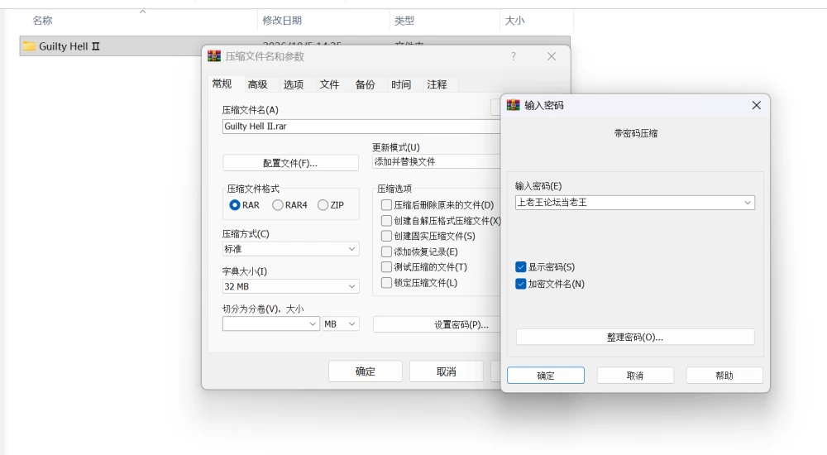This screenshot has height=455, width=827.
Task: Close the 输入密码 dialog
Action: [x=757, y=105]
